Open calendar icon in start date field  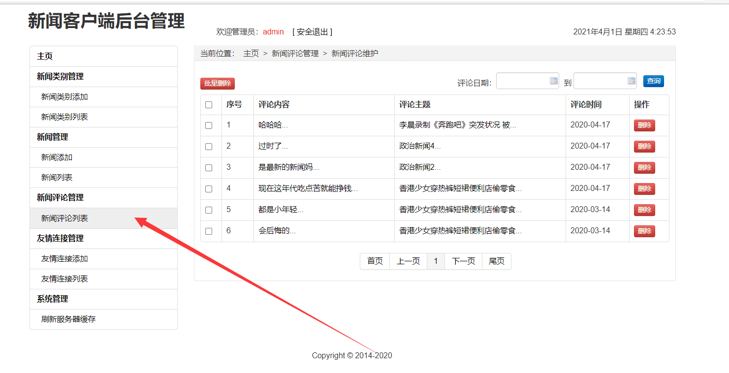[x=553, y=81]
